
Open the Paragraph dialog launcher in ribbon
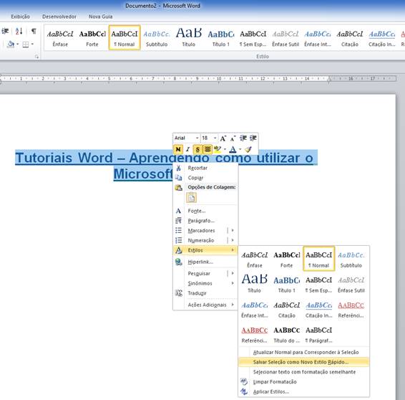coord(36,57)
